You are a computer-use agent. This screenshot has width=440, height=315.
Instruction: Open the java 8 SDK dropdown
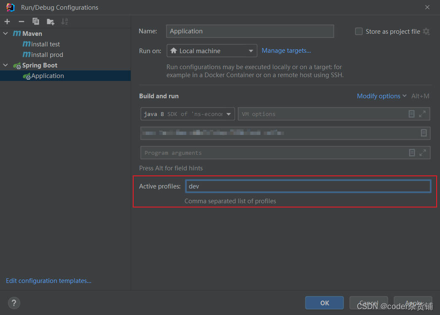228,114
